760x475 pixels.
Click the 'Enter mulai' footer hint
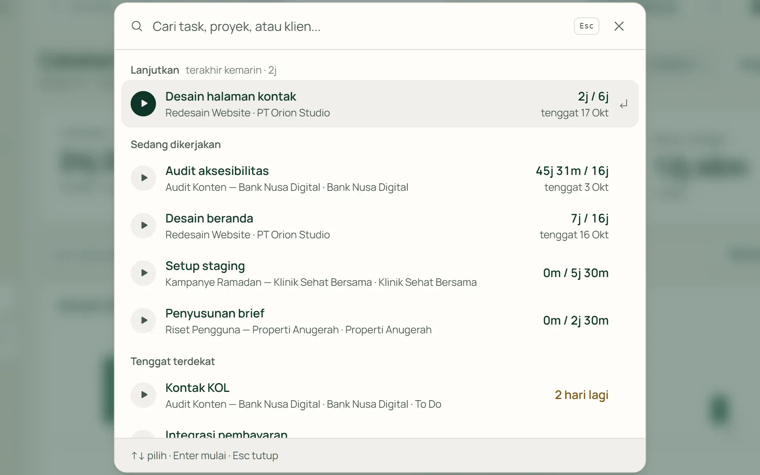point(199,456)
